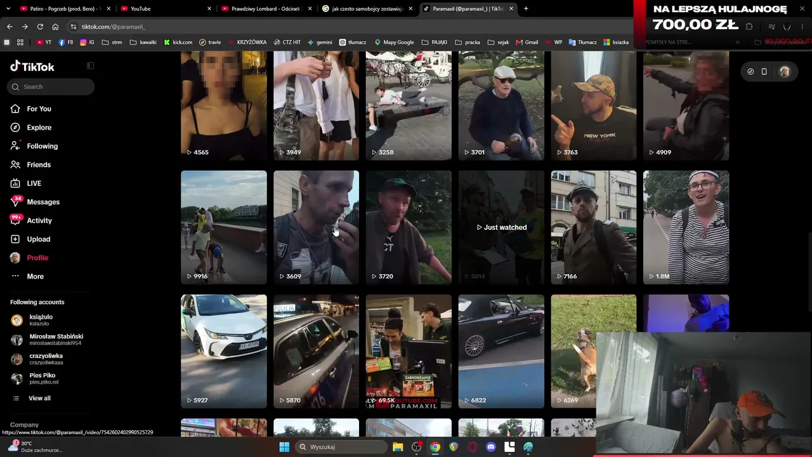Open the video with 6822 views
This screenshot has width=812, height=457.
[x=501, y=351]
